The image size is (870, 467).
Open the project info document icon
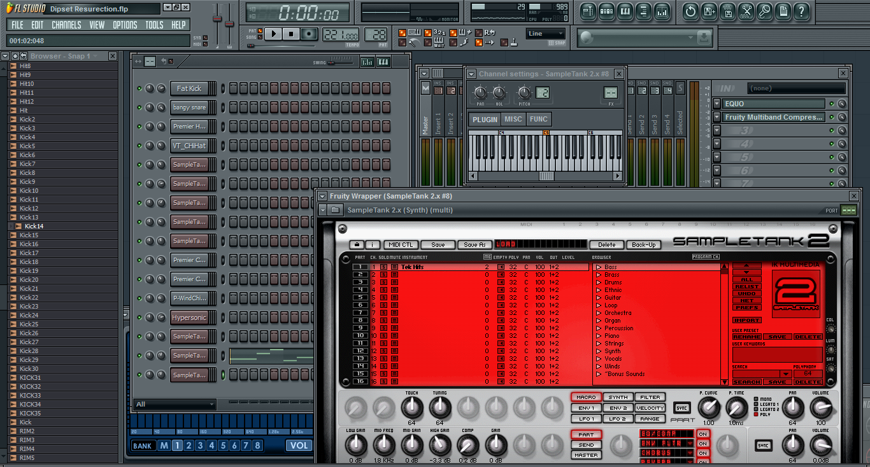point(783,11)
